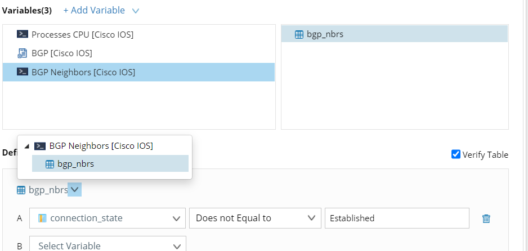Collapse the BGP Neighbors tree node
This screenshot has height=251, width=528.
26,146
